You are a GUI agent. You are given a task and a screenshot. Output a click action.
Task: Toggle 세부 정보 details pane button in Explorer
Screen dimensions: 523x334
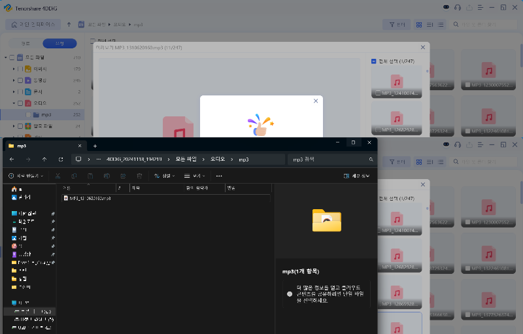click(x=356, y=176)
